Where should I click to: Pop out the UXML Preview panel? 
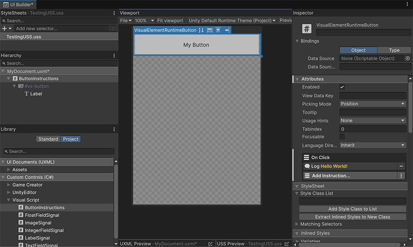click(210, 244)
